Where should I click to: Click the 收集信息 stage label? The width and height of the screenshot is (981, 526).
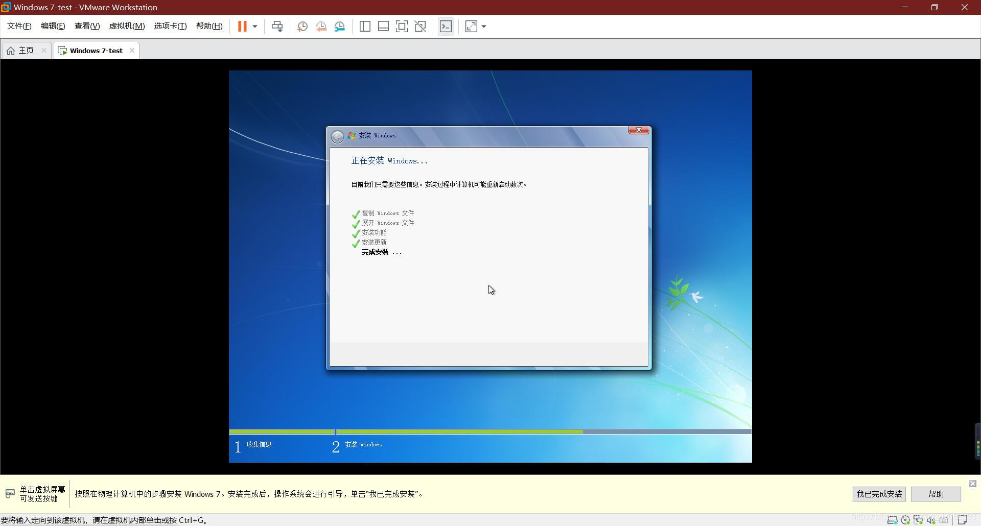(259, 444)
